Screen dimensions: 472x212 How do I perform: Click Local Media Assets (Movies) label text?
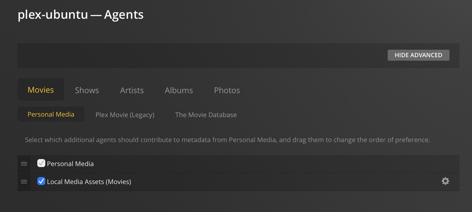point(89,182)
